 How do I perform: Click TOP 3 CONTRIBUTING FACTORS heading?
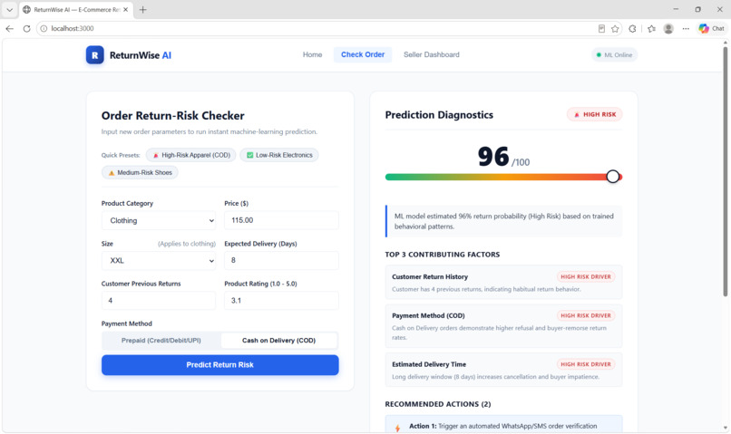[443, 255]
